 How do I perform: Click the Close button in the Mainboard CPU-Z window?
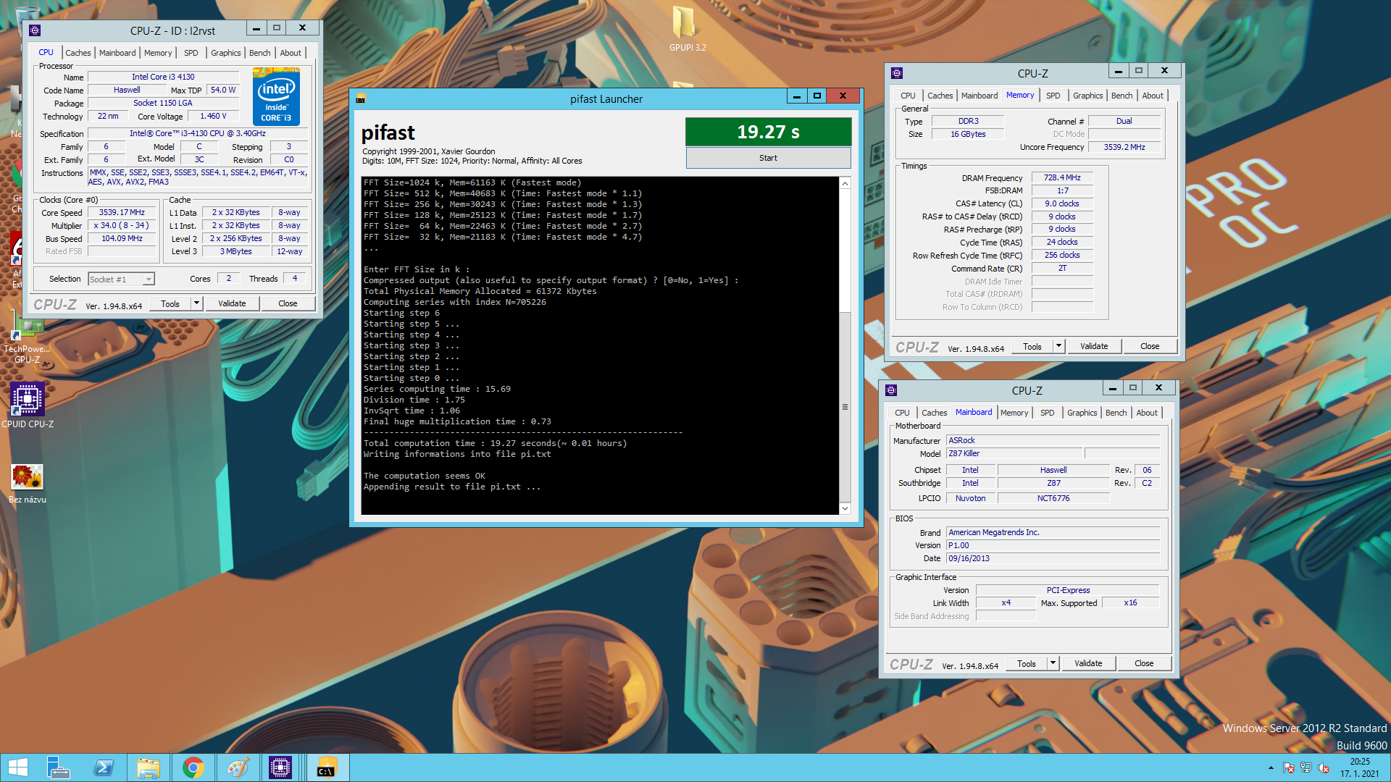coord(1144,663)
